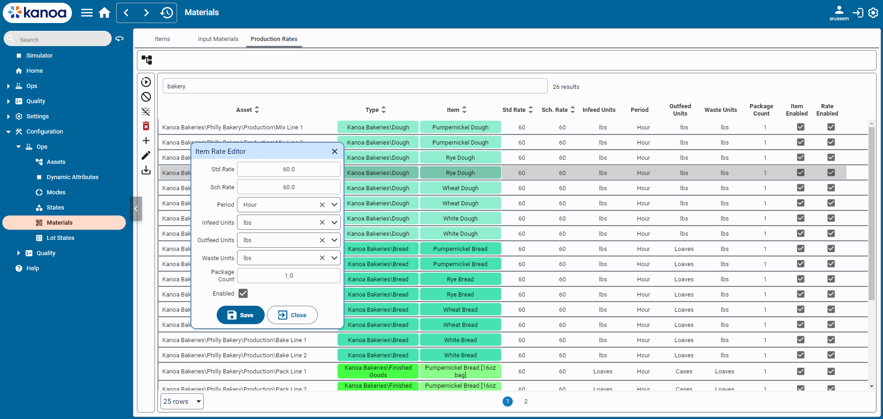Viewport: 883px width, 419px height.
Task: Toggle Item Enabled for selected Rye Dough row
Action: tap(800, 173)
